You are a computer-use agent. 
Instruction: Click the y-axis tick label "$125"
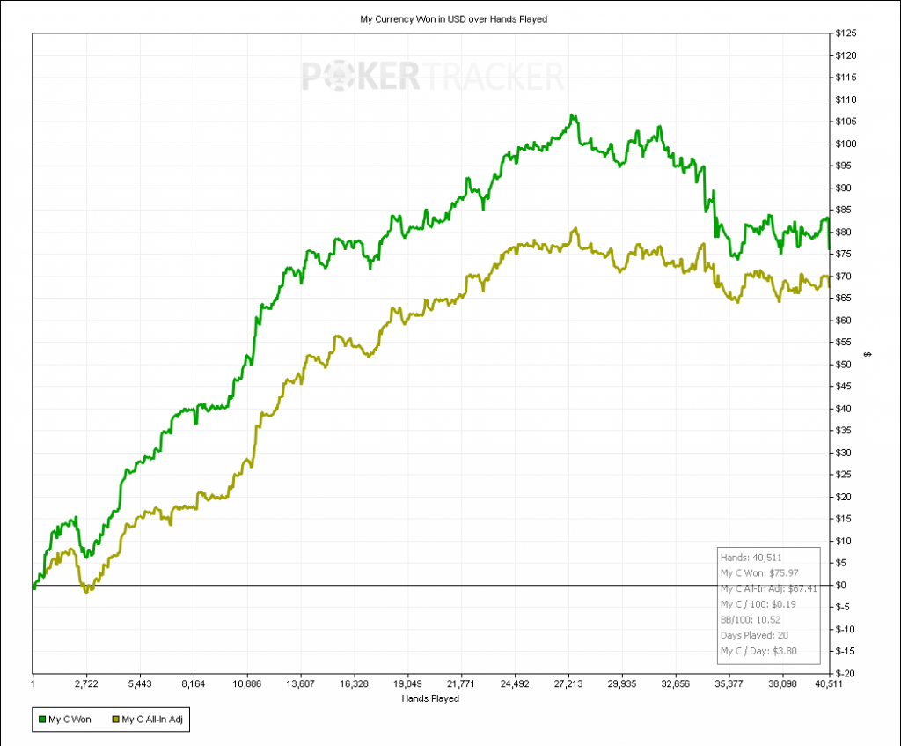point(846,33)
